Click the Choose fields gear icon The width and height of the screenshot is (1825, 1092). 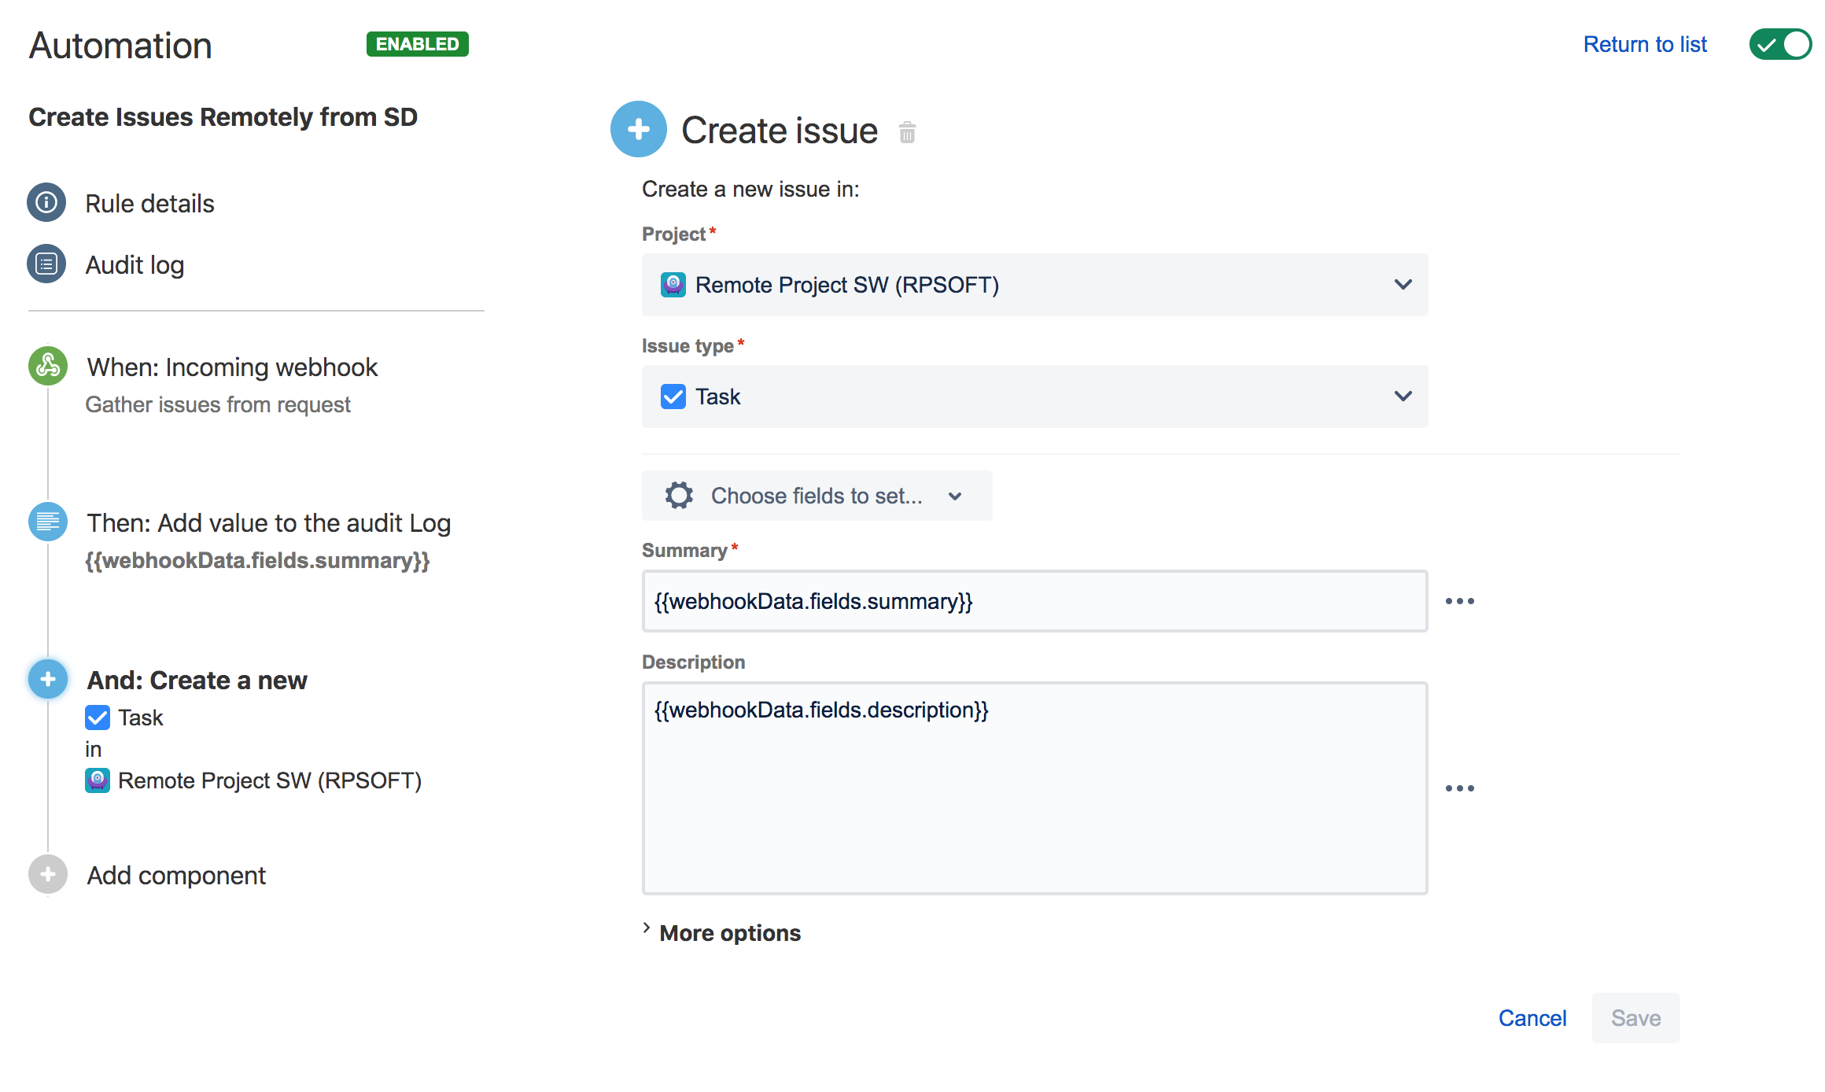679,496
